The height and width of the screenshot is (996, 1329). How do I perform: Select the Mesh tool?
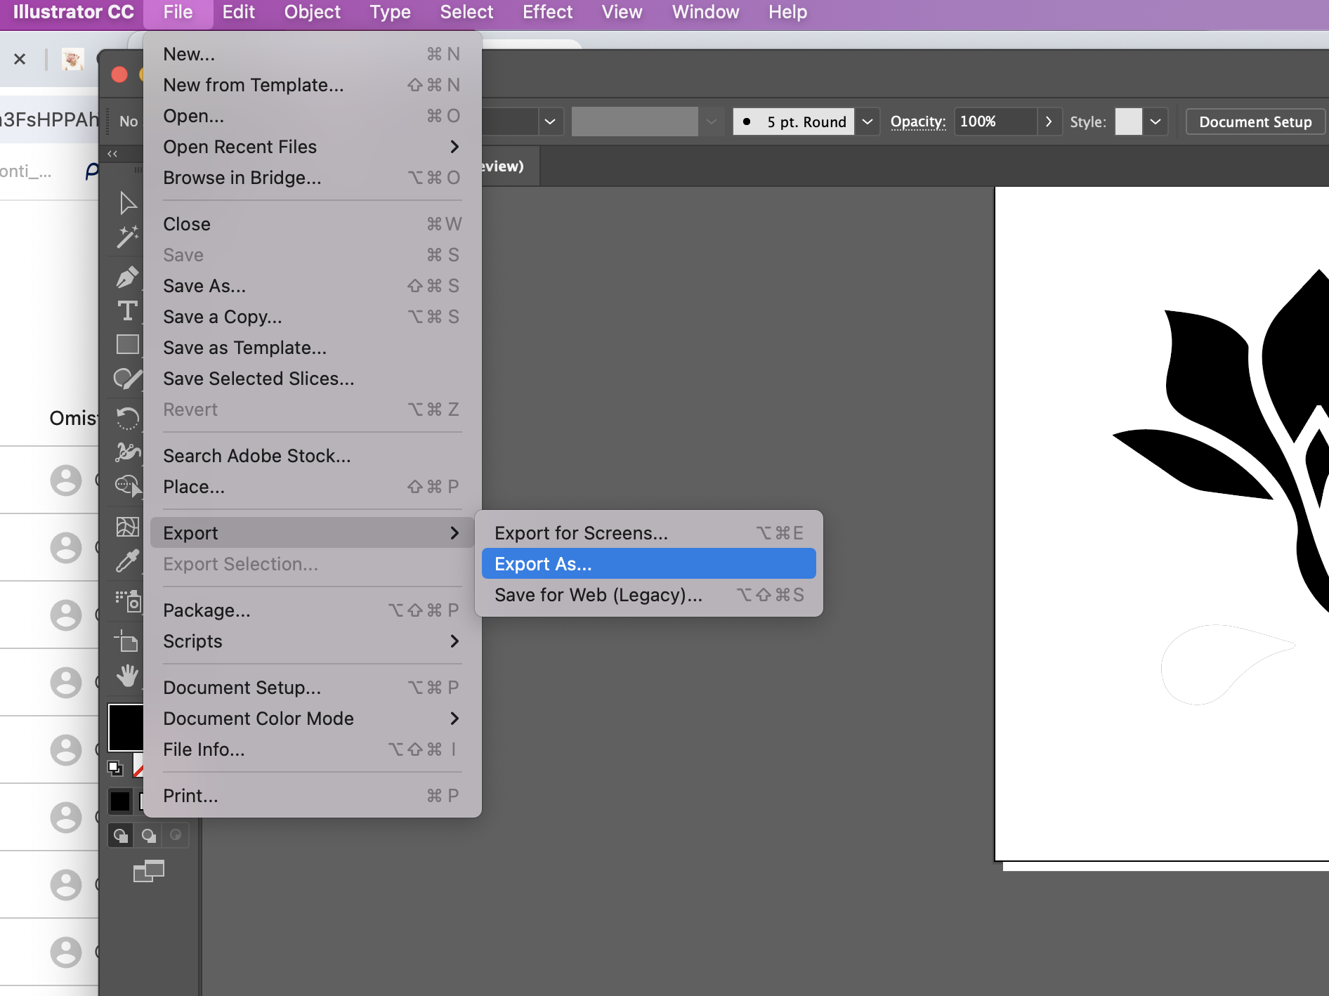click(127, 526)
